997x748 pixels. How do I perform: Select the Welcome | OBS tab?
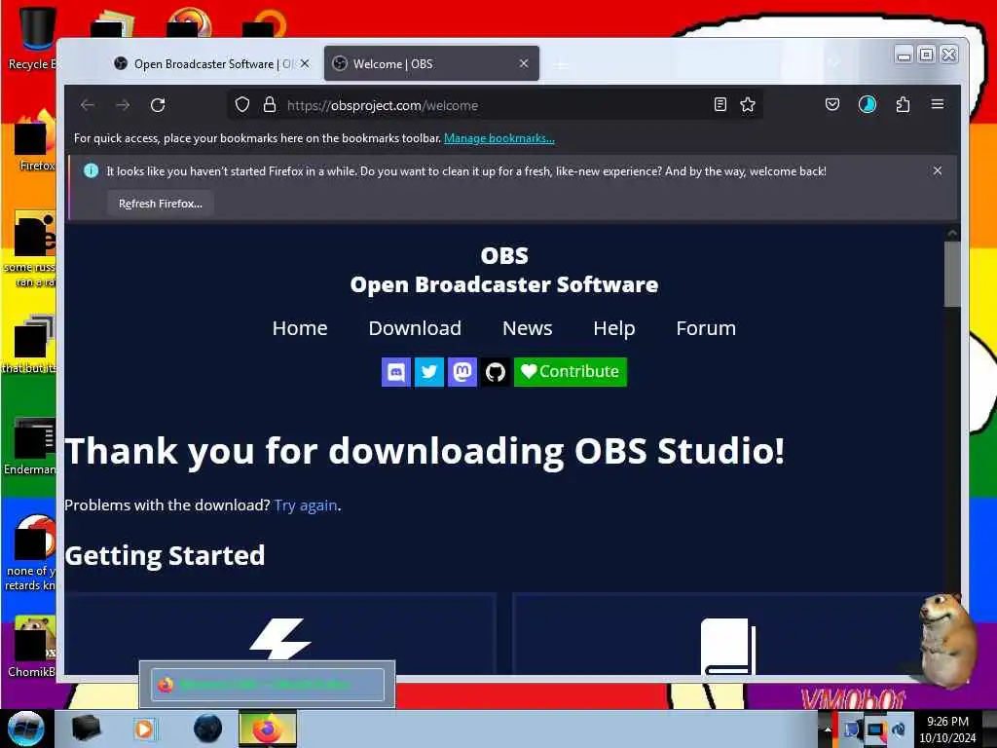click(431, 63)
